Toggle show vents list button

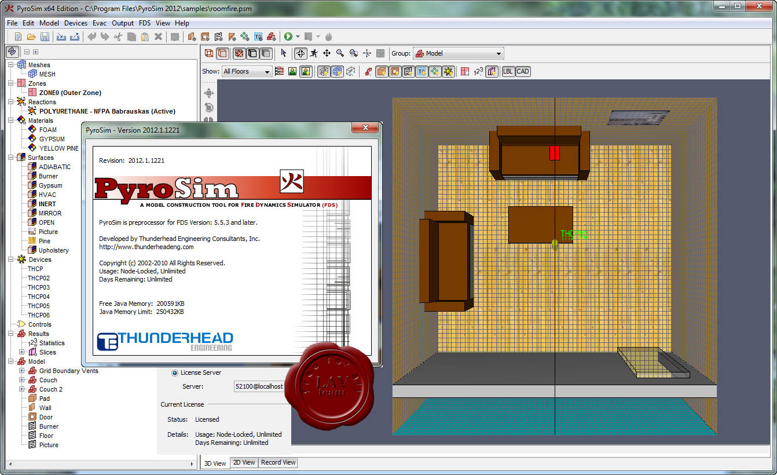point(408,71)
